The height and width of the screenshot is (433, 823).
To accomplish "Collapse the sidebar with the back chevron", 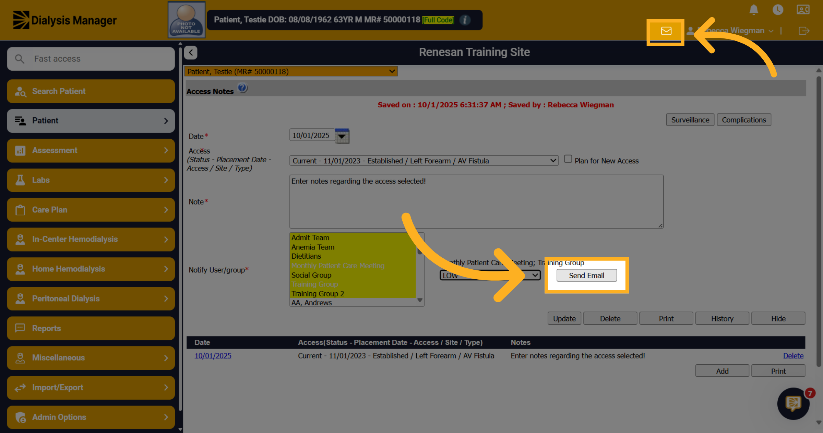I will pyautogui.click(x=191, y=52).
